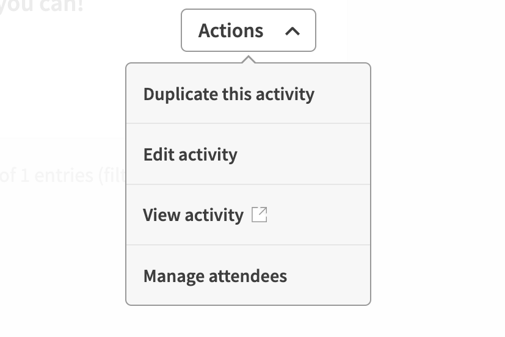
Task: Toggle the Actions dropdown button
Action: tap(248, 31)
